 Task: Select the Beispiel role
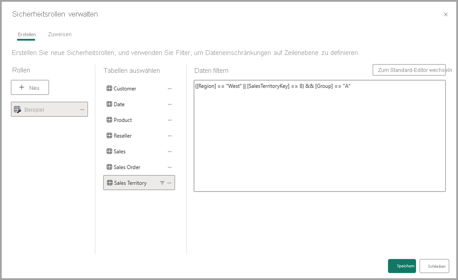point(49,109)
